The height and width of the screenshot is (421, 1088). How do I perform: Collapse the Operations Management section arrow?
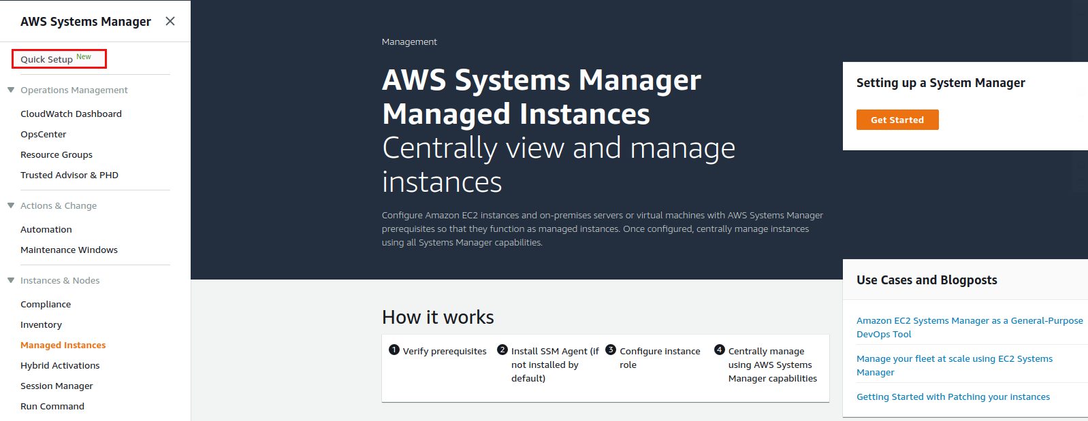11,90
